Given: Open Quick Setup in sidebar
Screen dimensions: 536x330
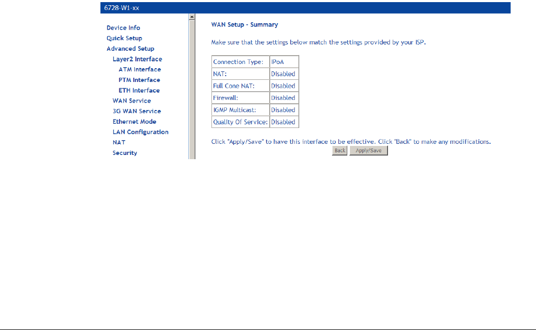Looking at the screenshot, I should [x=124, y=38].
